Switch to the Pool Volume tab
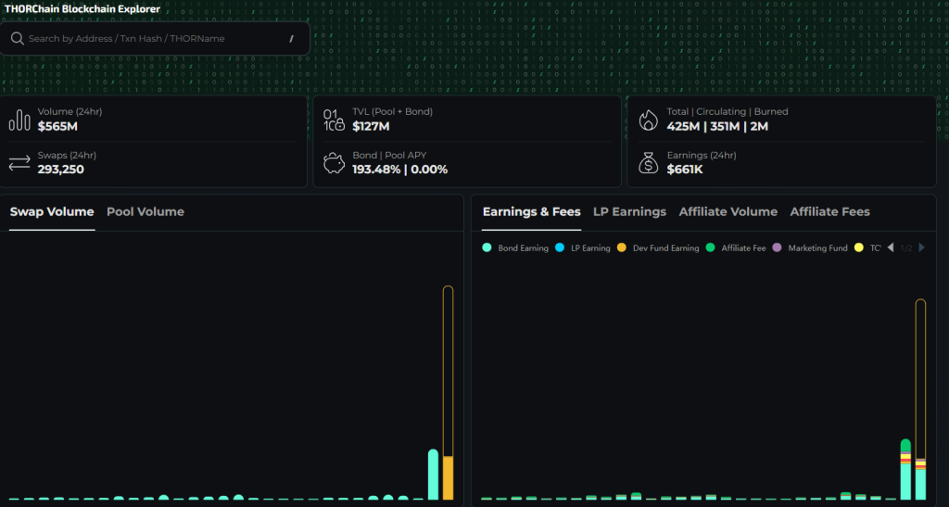 (x=146, y=211)
